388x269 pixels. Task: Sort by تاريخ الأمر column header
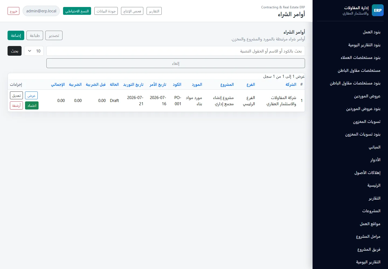pyautogui.click(x=158, y=84)
